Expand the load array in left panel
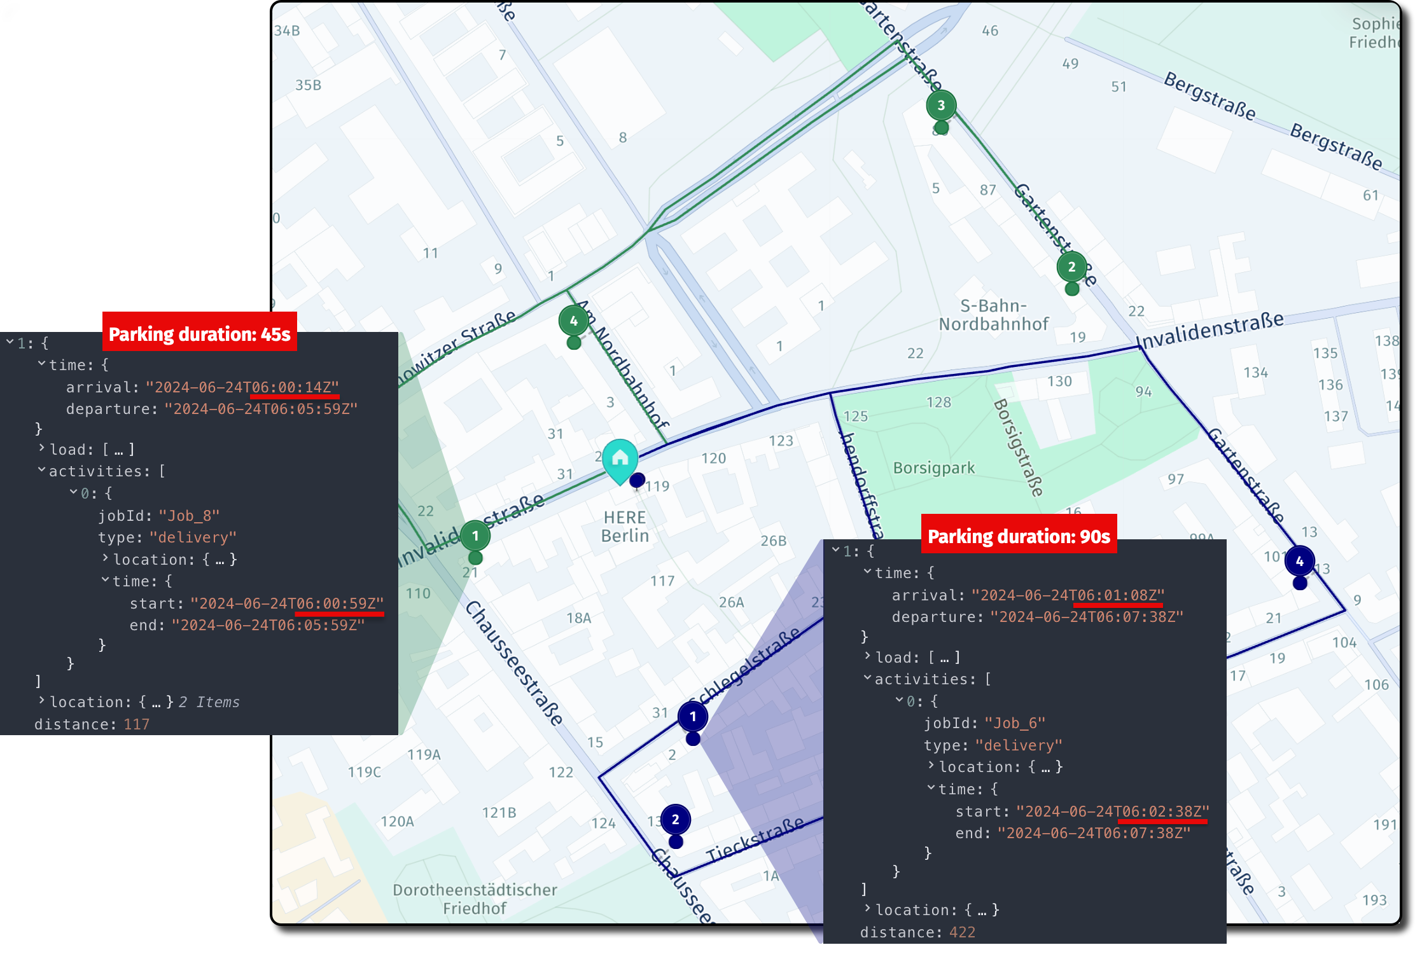The width and height of the screenshot is (1415, 973). click(43, 448)
